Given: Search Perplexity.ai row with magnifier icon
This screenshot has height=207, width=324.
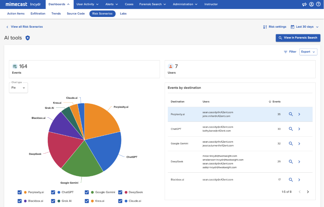Looking at the screenshot, I should [x=291, y=114].
